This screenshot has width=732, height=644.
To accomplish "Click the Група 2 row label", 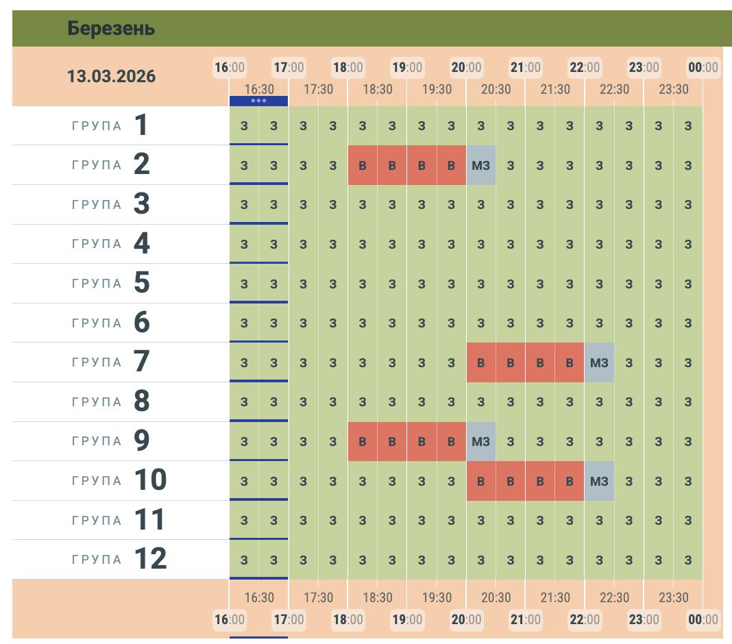I will (x=110, y=165).
